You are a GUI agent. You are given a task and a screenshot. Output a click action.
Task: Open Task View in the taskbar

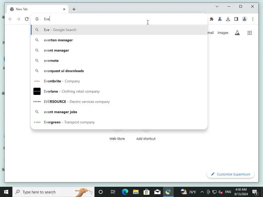[113, 192]
